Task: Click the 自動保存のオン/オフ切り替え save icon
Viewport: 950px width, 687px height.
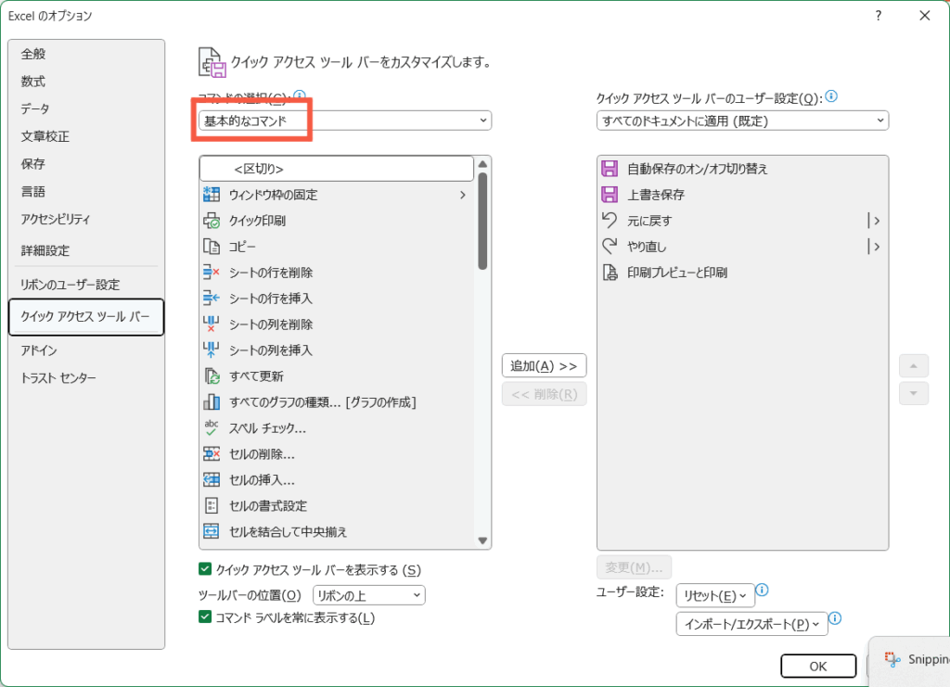Action: 610,168
